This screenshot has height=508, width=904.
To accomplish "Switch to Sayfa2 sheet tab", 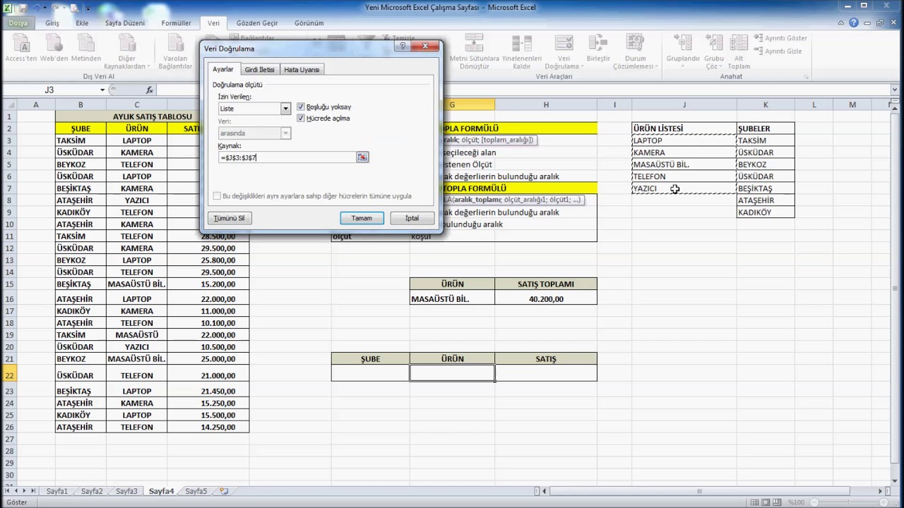I will pos(92,491).
